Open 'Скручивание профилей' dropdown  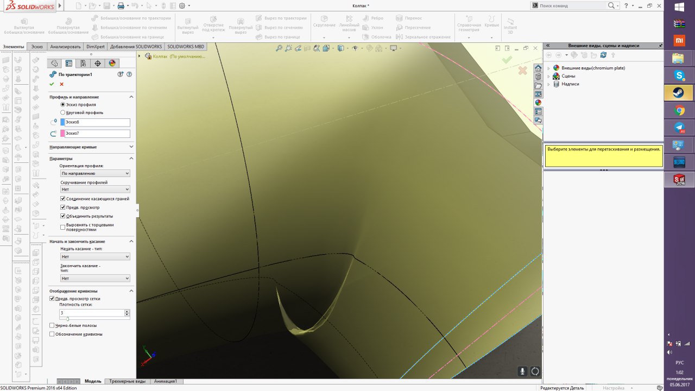(x=95, y=190)
